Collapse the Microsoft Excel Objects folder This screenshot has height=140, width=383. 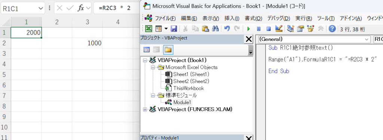153,67
